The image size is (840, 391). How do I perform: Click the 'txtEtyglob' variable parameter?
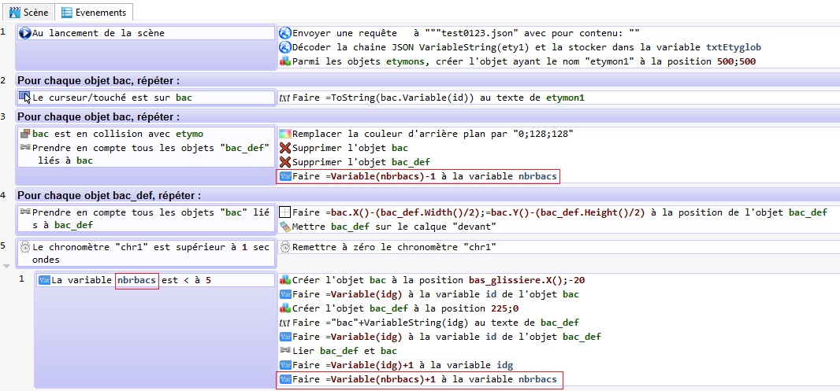pos(734,48)
